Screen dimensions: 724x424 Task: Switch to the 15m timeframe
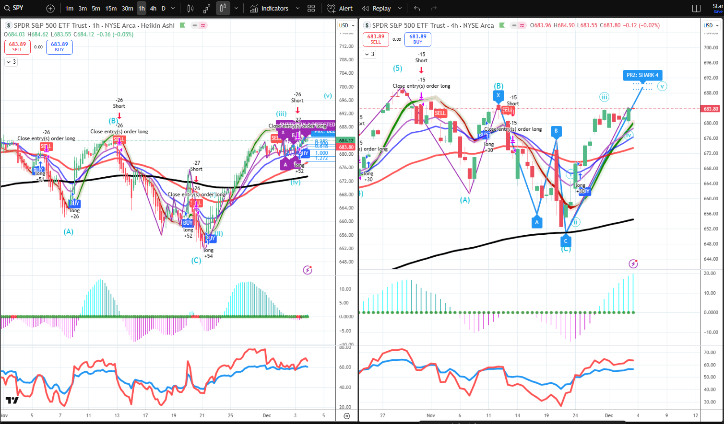coord(111,9)
